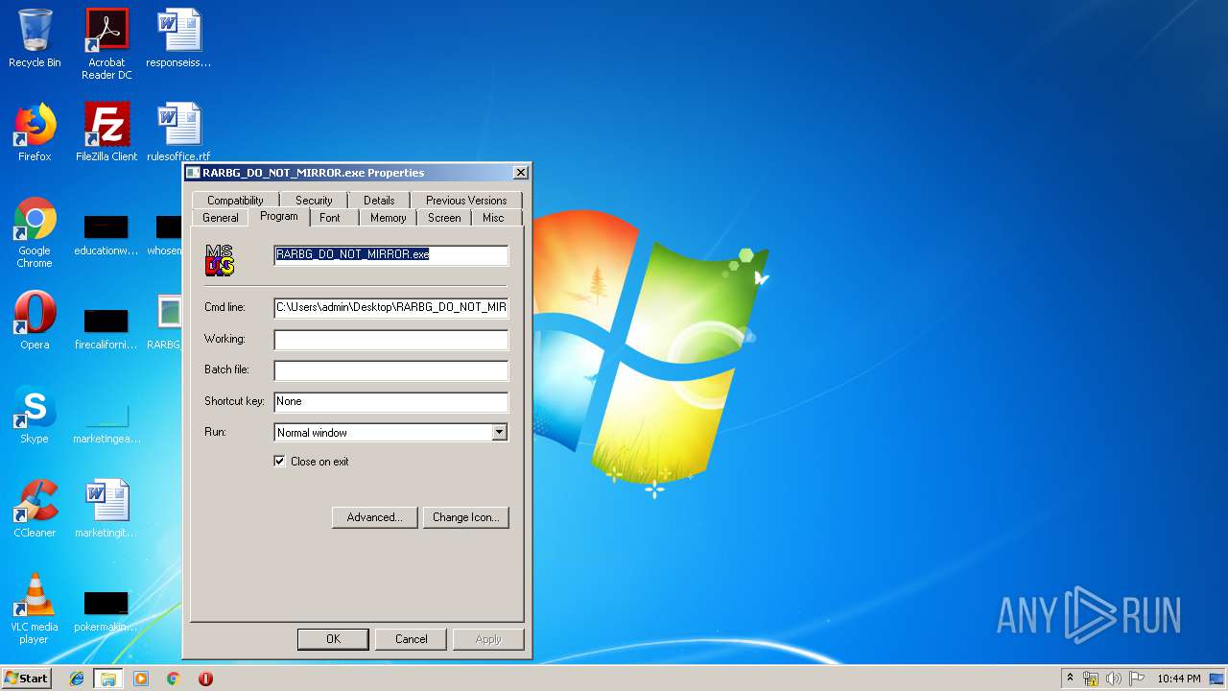Click the Change Icon... button
The image size is (1228, 691).
466,517
